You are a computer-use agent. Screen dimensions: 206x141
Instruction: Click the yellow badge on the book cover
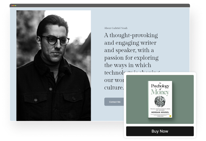[x=170, y=116]
